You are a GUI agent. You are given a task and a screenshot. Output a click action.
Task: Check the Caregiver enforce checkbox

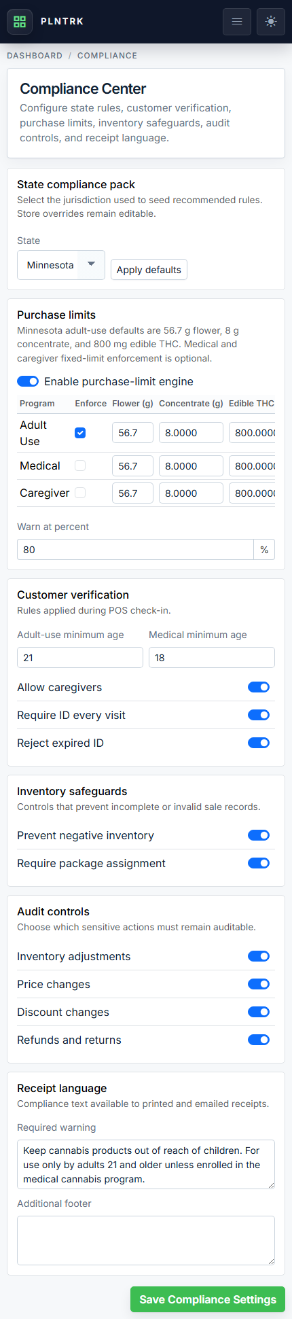[x=80, y=493]
